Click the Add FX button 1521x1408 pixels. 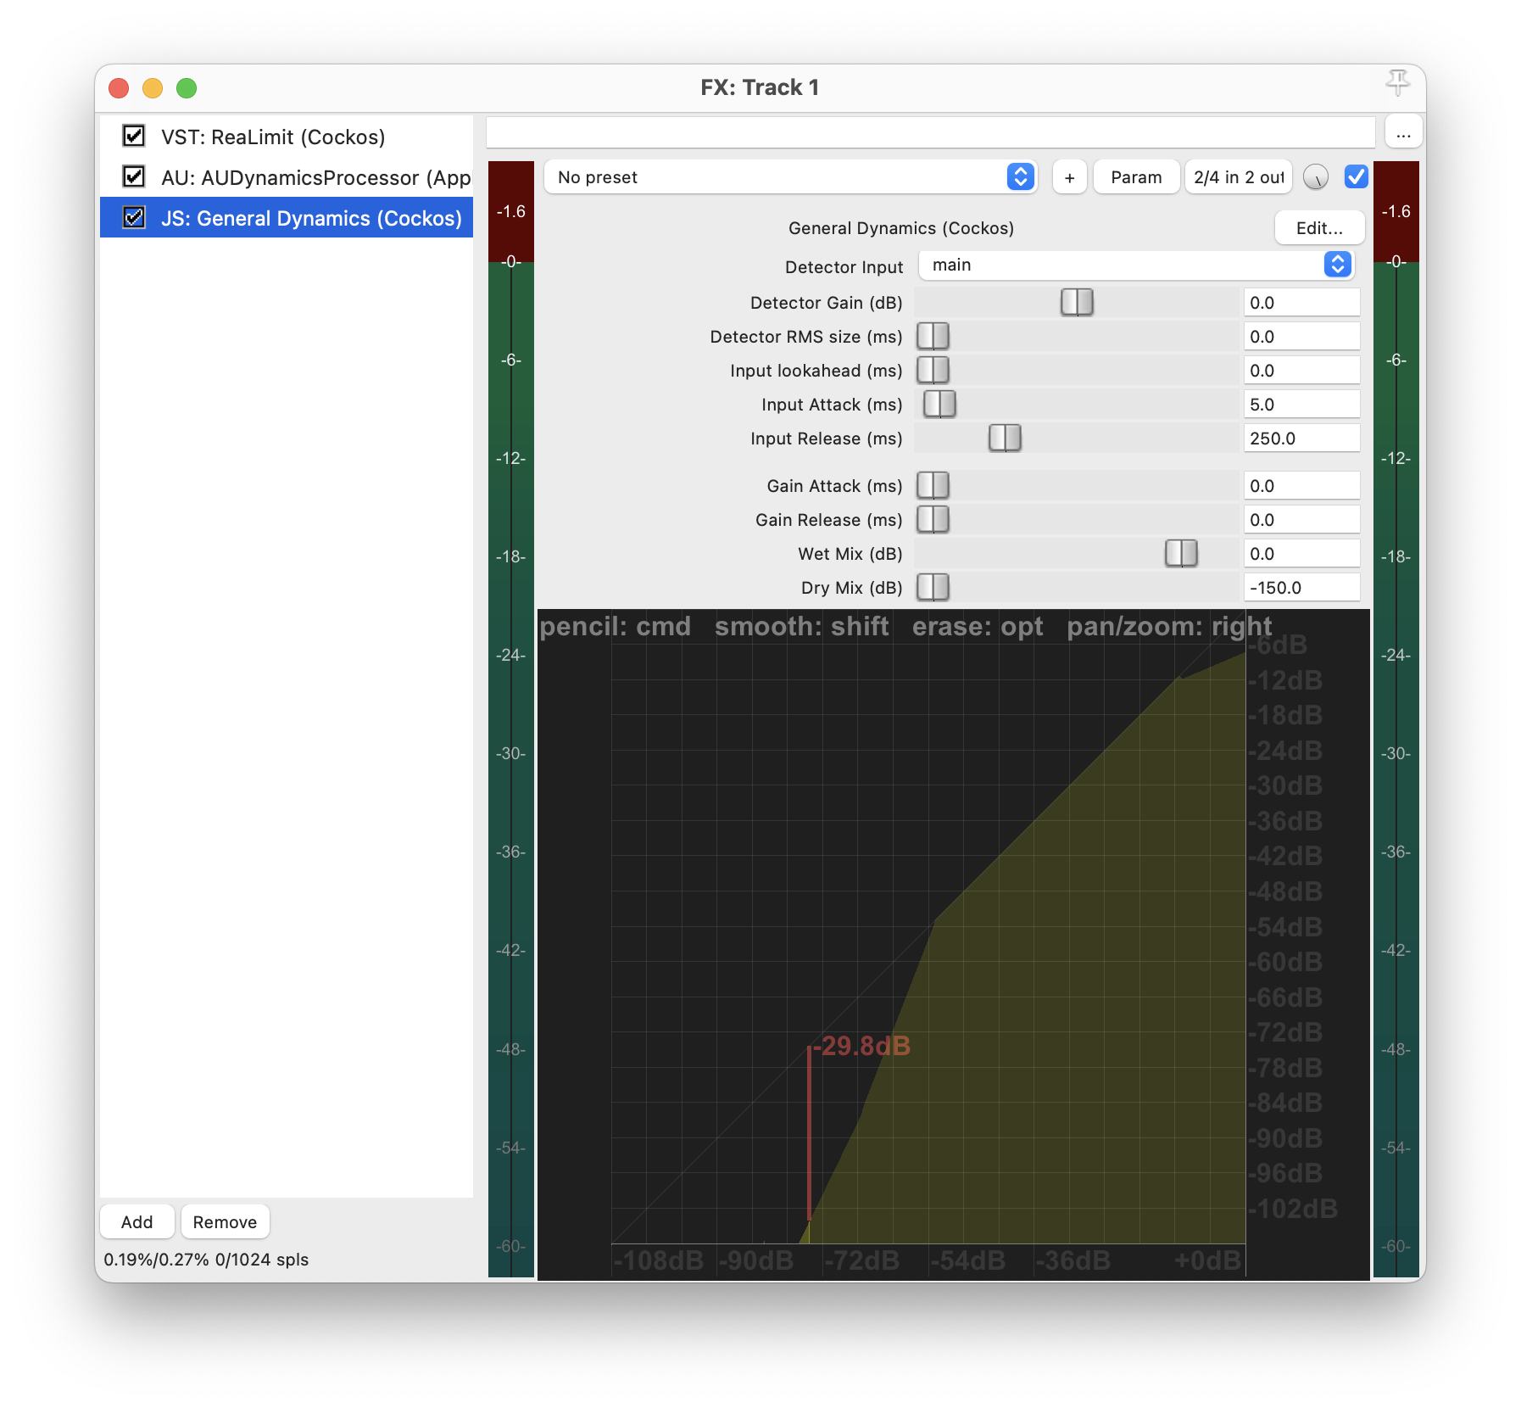tap(136, 1221)
